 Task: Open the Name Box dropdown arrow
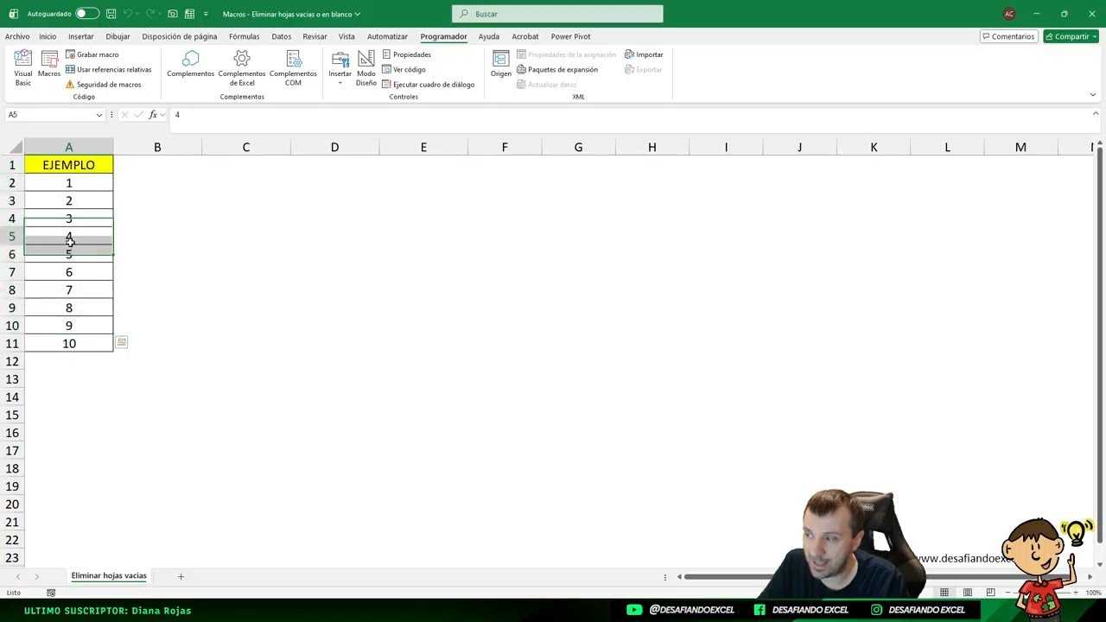(x=99, y=115)
